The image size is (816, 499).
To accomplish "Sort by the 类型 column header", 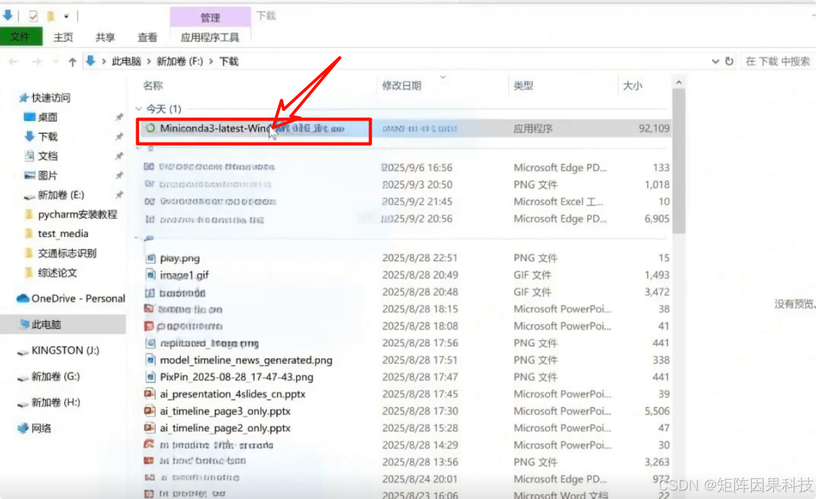I will coord(523,86).
